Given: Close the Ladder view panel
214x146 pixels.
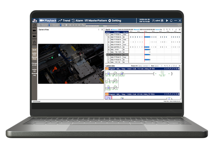Looking at the screenshot, I should (x=180, y=66).
